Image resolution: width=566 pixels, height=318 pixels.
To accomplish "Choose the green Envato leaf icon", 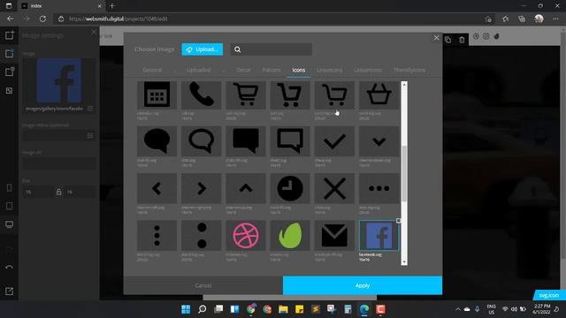I will pyautogui.click(x=290, y=236).
